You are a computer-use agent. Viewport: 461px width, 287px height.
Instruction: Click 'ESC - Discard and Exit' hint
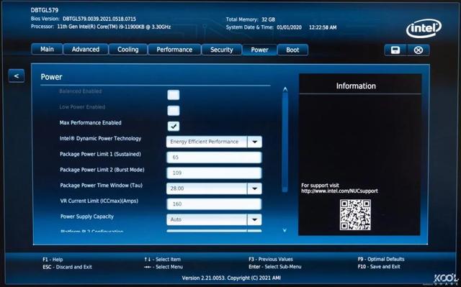pos(67,267)
